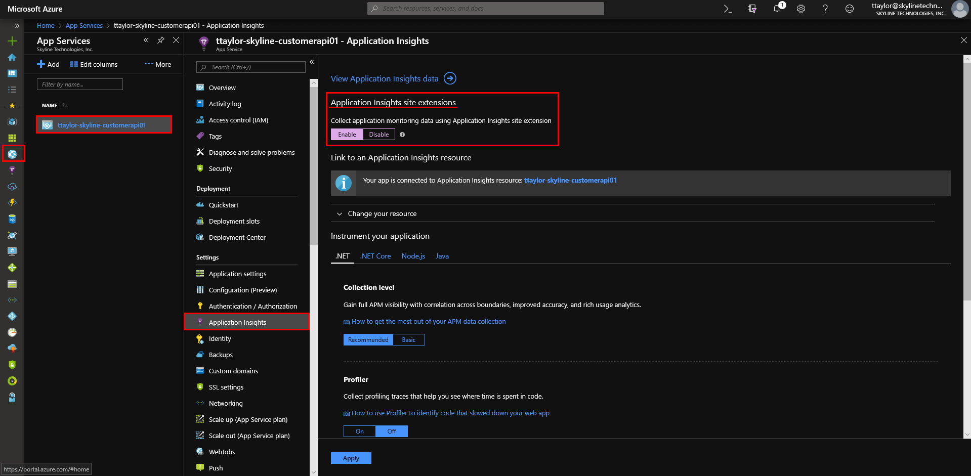Click Filter by name field
Image resolution: width=971 pixels, height=476 pixels.
coord(80,84)
